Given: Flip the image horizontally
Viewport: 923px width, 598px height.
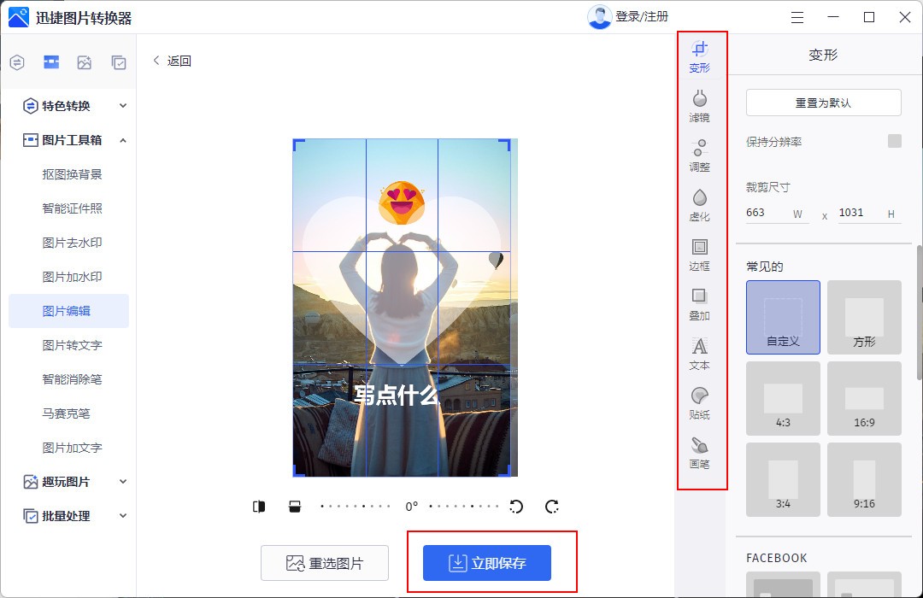Looking at the screenshot, I should coord(258,506).
